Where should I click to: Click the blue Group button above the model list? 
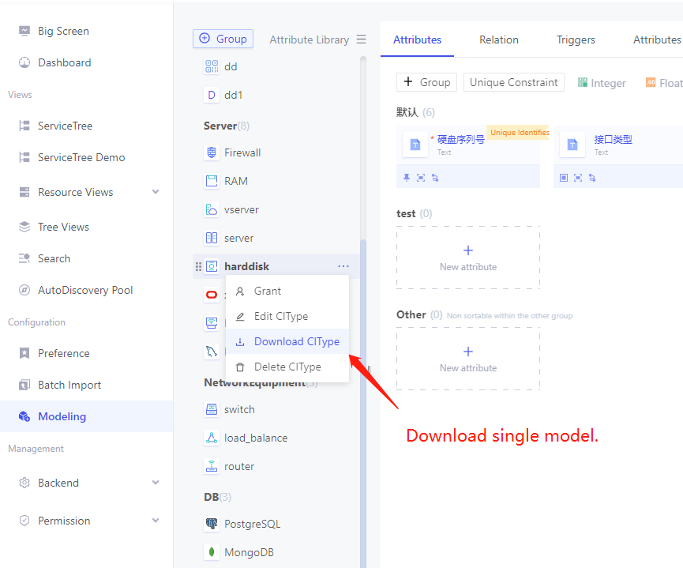[223, 39]
